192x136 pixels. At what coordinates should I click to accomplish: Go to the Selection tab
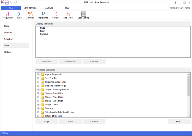(x=9, y=39)
